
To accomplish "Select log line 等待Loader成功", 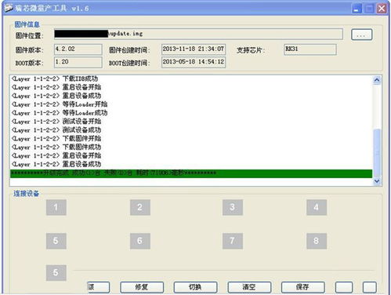I will pos(60,113).
